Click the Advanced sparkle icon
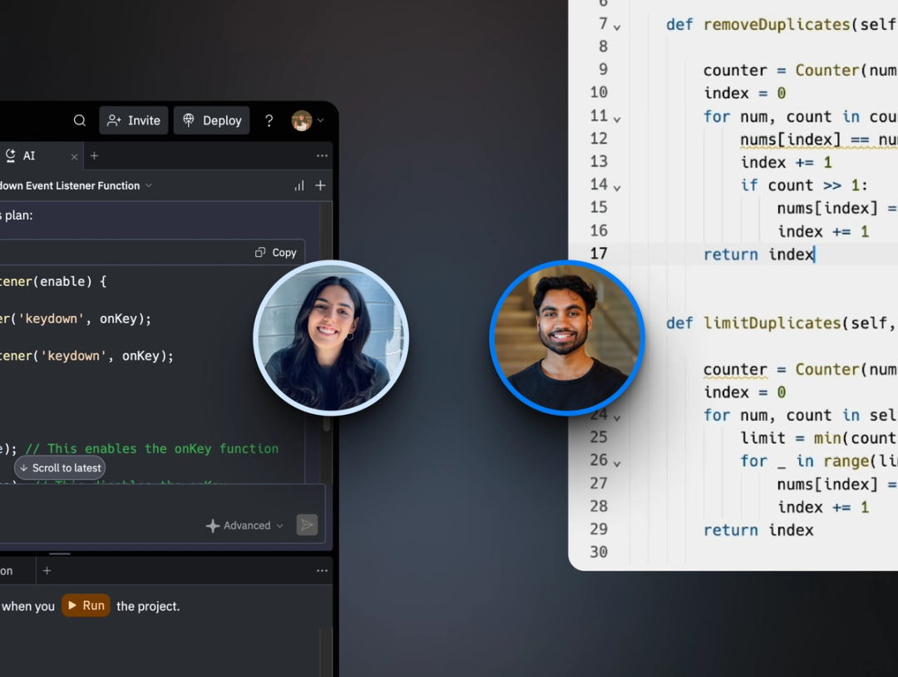Screen dimensions: 898x677 (x=215, y=524)
